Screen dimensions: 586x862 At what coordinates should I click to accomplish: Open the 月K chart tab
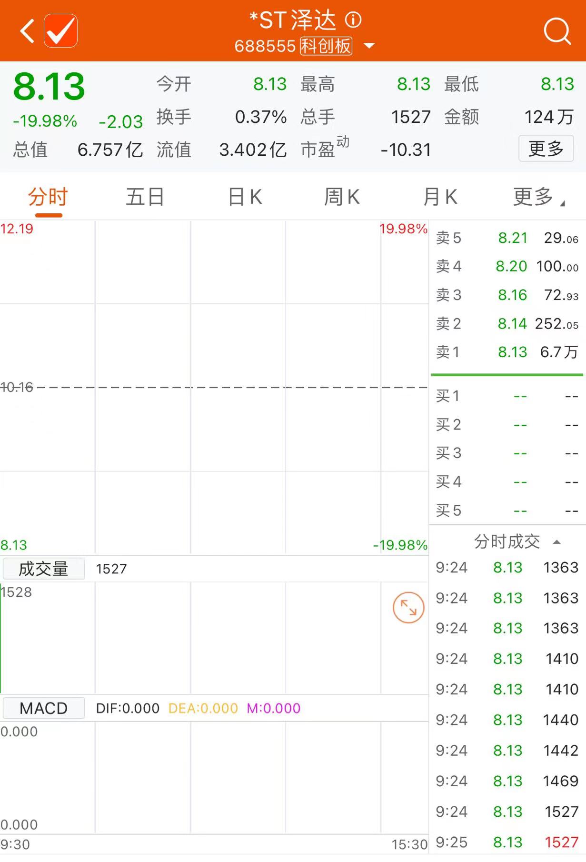coord(440,197)
